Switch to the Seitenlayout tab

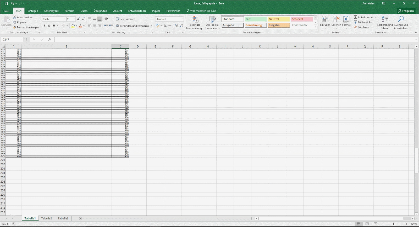pyautogui.click(x=51, y=11)
